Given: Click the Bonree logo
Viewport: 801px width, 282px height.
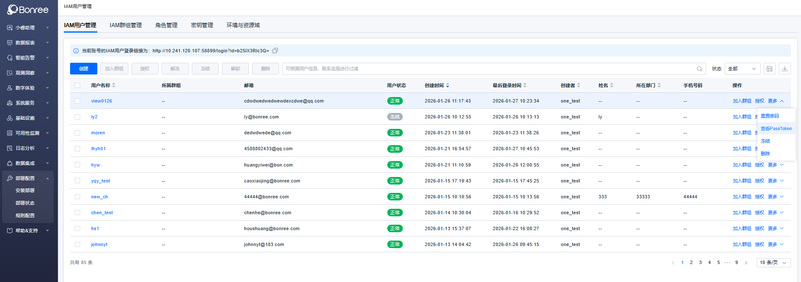Looking at the screenshot, I should click(x=28, y=10).
